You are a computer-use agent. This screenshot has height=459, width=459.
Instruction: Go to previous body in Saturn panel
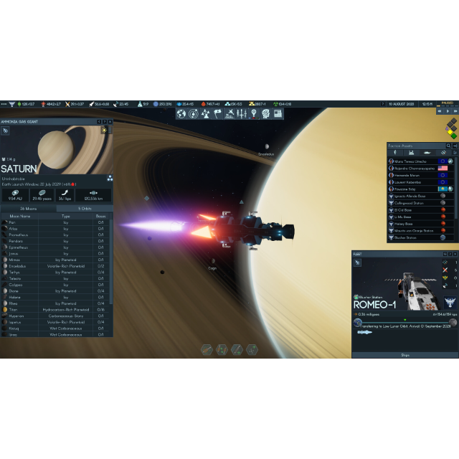[98, 122]
